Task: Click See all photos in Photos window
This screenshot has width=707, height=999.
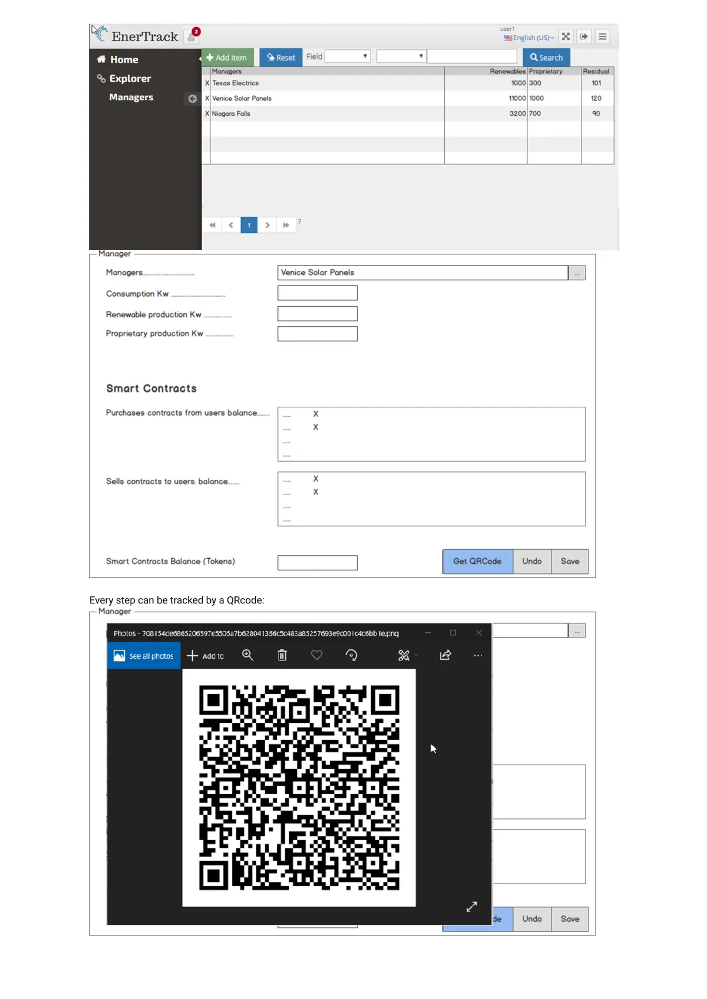Action: tap(144, 656)
